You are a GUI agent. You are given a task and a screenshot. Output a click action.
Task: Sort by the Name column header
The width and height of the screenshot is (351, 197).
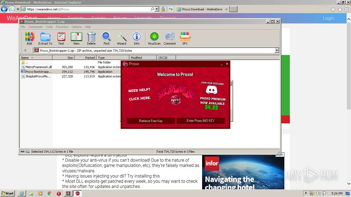[x=36, y=58]
